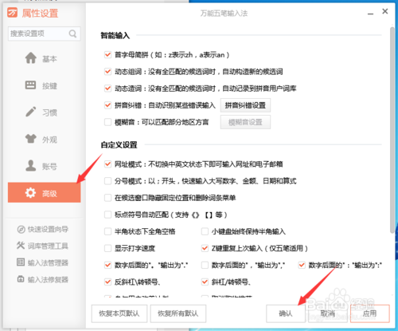Toggle 斜杠/转顿号 checkbox
This screenshot has width=398, height=331.
coord(205,282)
